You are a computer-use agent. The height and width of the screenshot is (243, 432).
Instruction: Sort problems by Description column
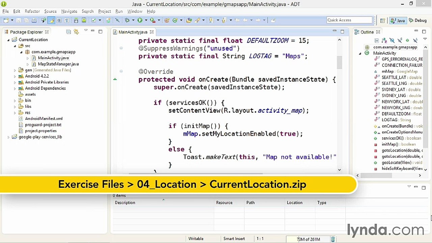(163, 202)
